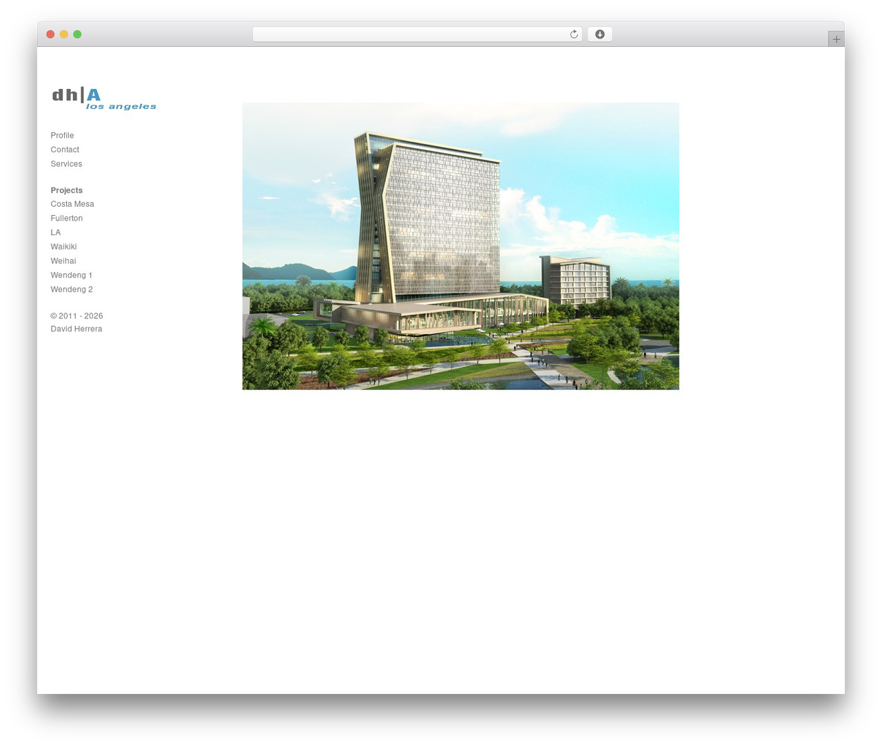Open a new tab with plus button
The image size is (882, 747).
(836, 39)
